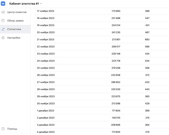Click the Обзор заявок wallet icon
The image size is (169, 135).
[3, 21]
